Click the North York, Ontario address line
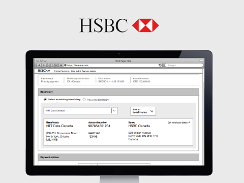The image size is (244, 183). pos(57,137)
